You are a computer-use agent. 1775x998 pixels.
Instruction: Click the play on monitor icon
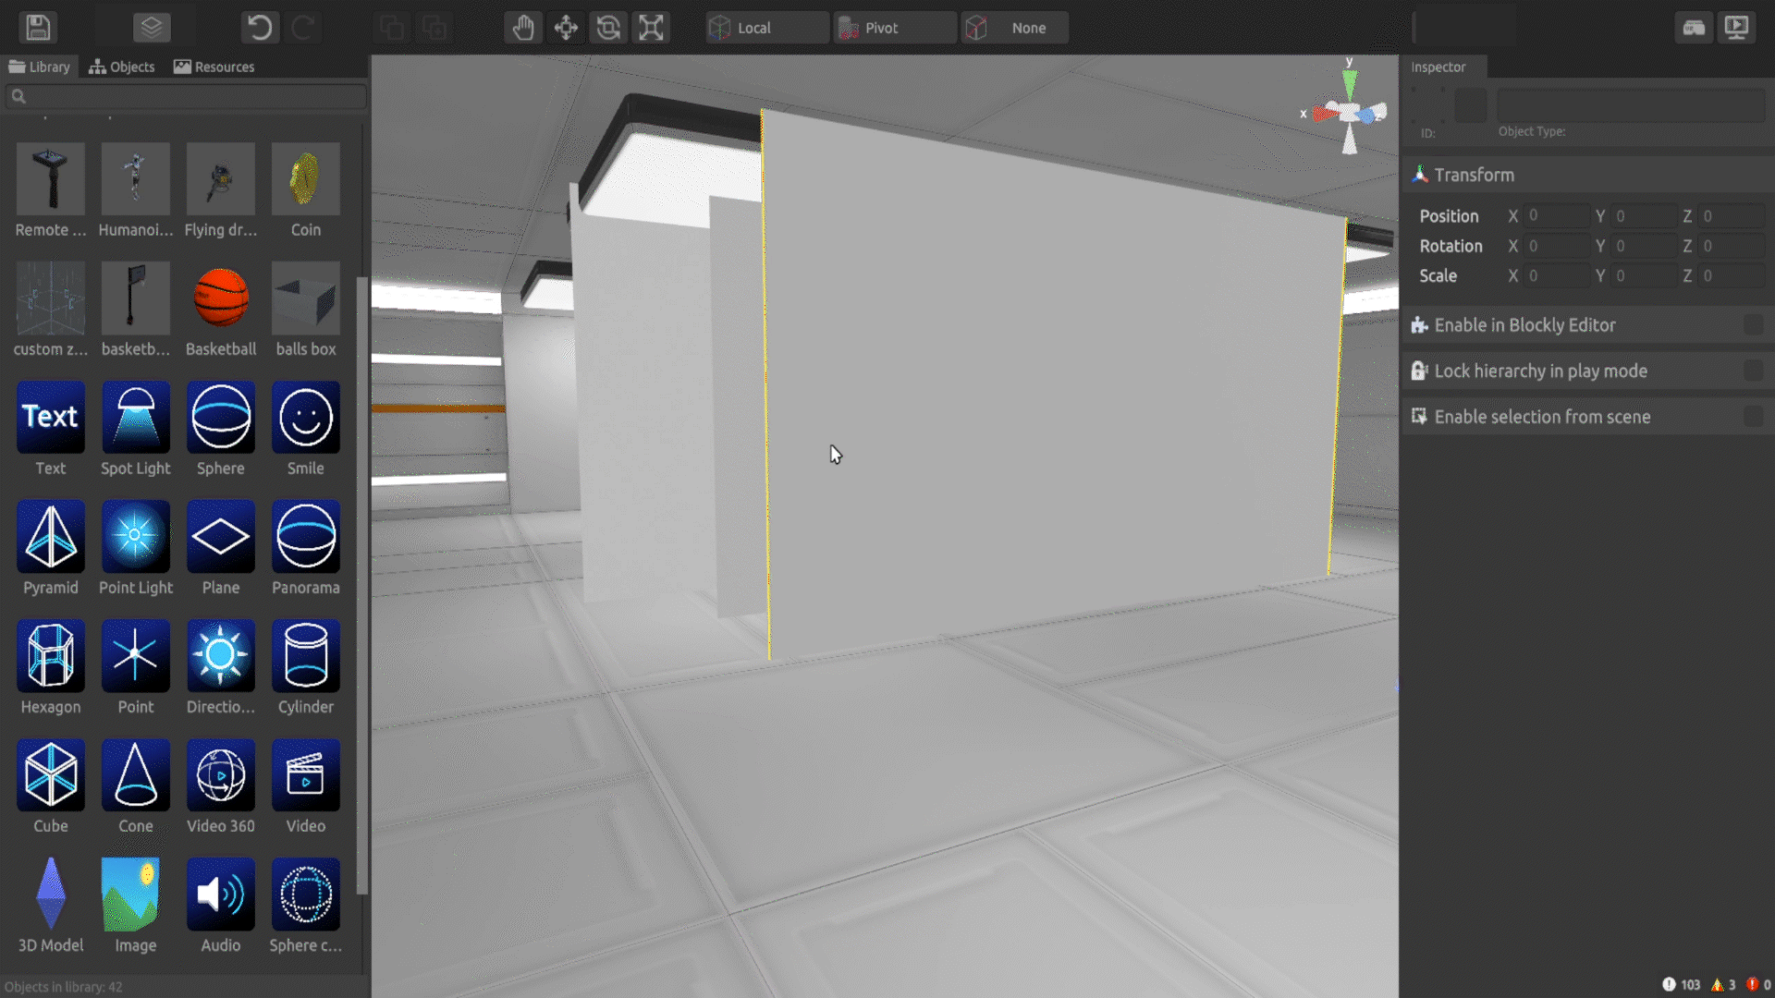1736,28
